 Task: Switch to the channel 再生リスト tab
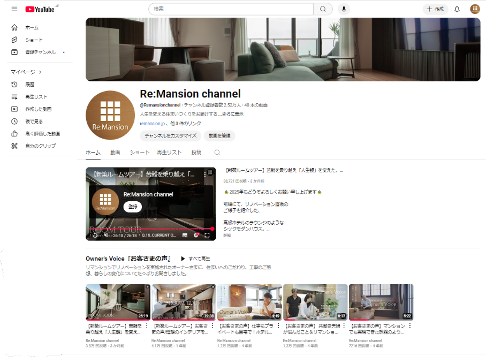(169, 153)
